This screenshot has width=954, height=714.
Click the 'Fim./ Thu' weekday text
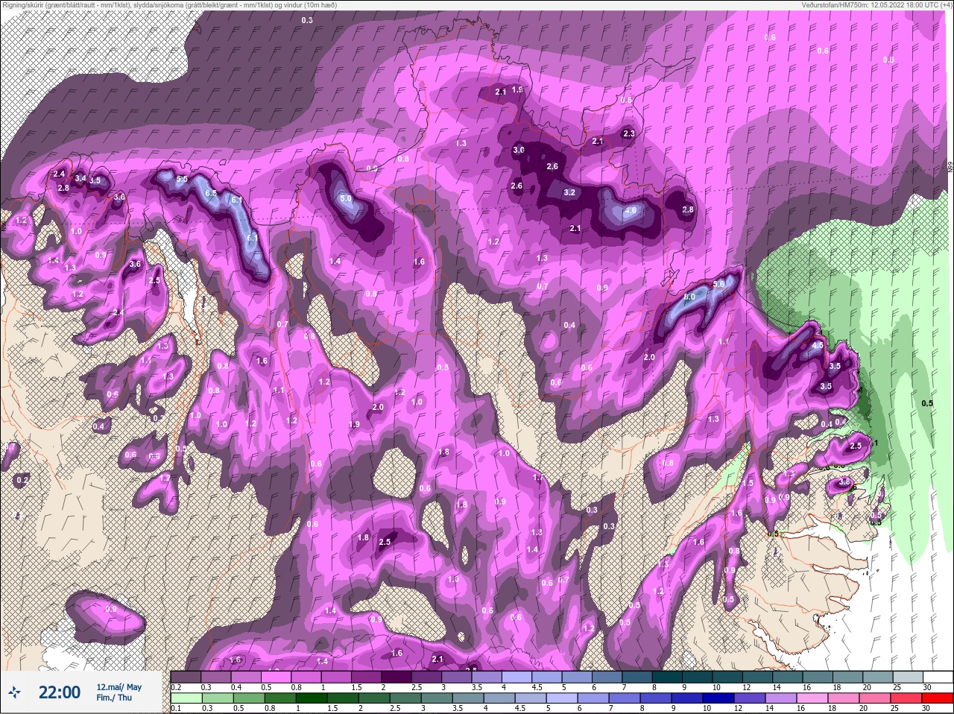[x=114, y=698]
